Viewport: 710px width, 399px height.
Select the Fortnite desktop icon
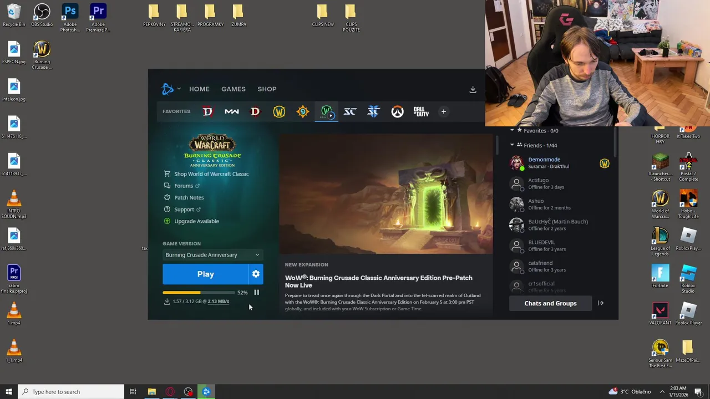660,277
